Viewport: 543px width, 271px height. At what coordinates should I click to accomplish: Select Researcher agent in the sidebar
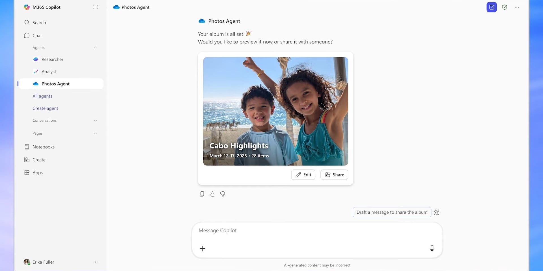coord(52,59)
